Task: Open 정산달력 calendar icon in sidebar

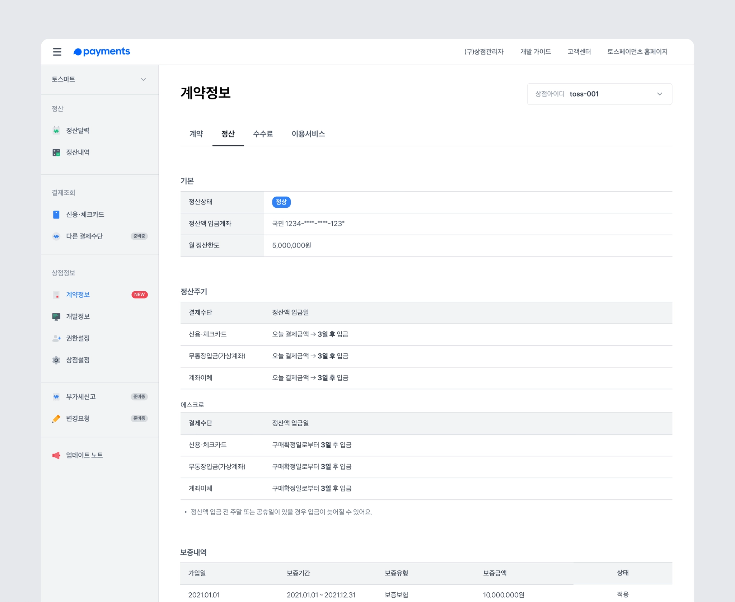Action: pos(56,130)
